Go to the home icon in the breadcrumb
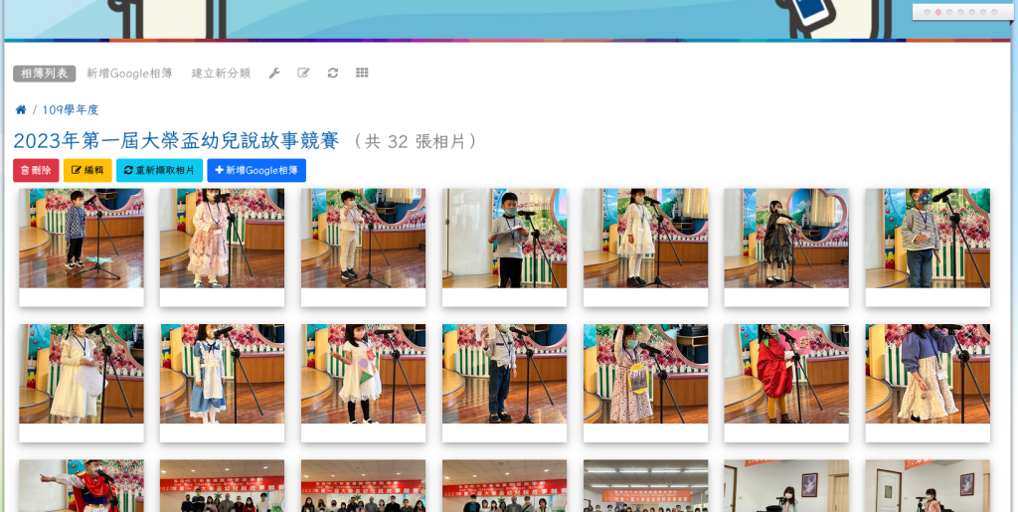 21,109
